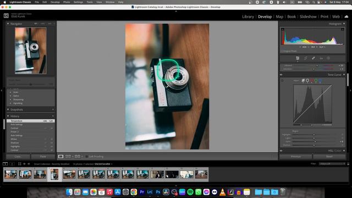Open Premiere Pro from the Dock
The width and height of the screenshot is (352, 198).
tap(142, 192)
